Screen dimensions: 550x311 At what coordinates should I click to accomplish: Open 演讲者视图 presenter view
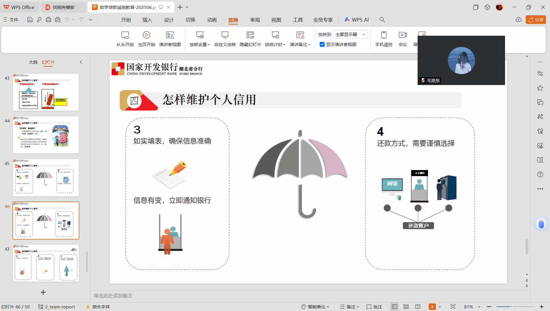(x=170, y=35)
